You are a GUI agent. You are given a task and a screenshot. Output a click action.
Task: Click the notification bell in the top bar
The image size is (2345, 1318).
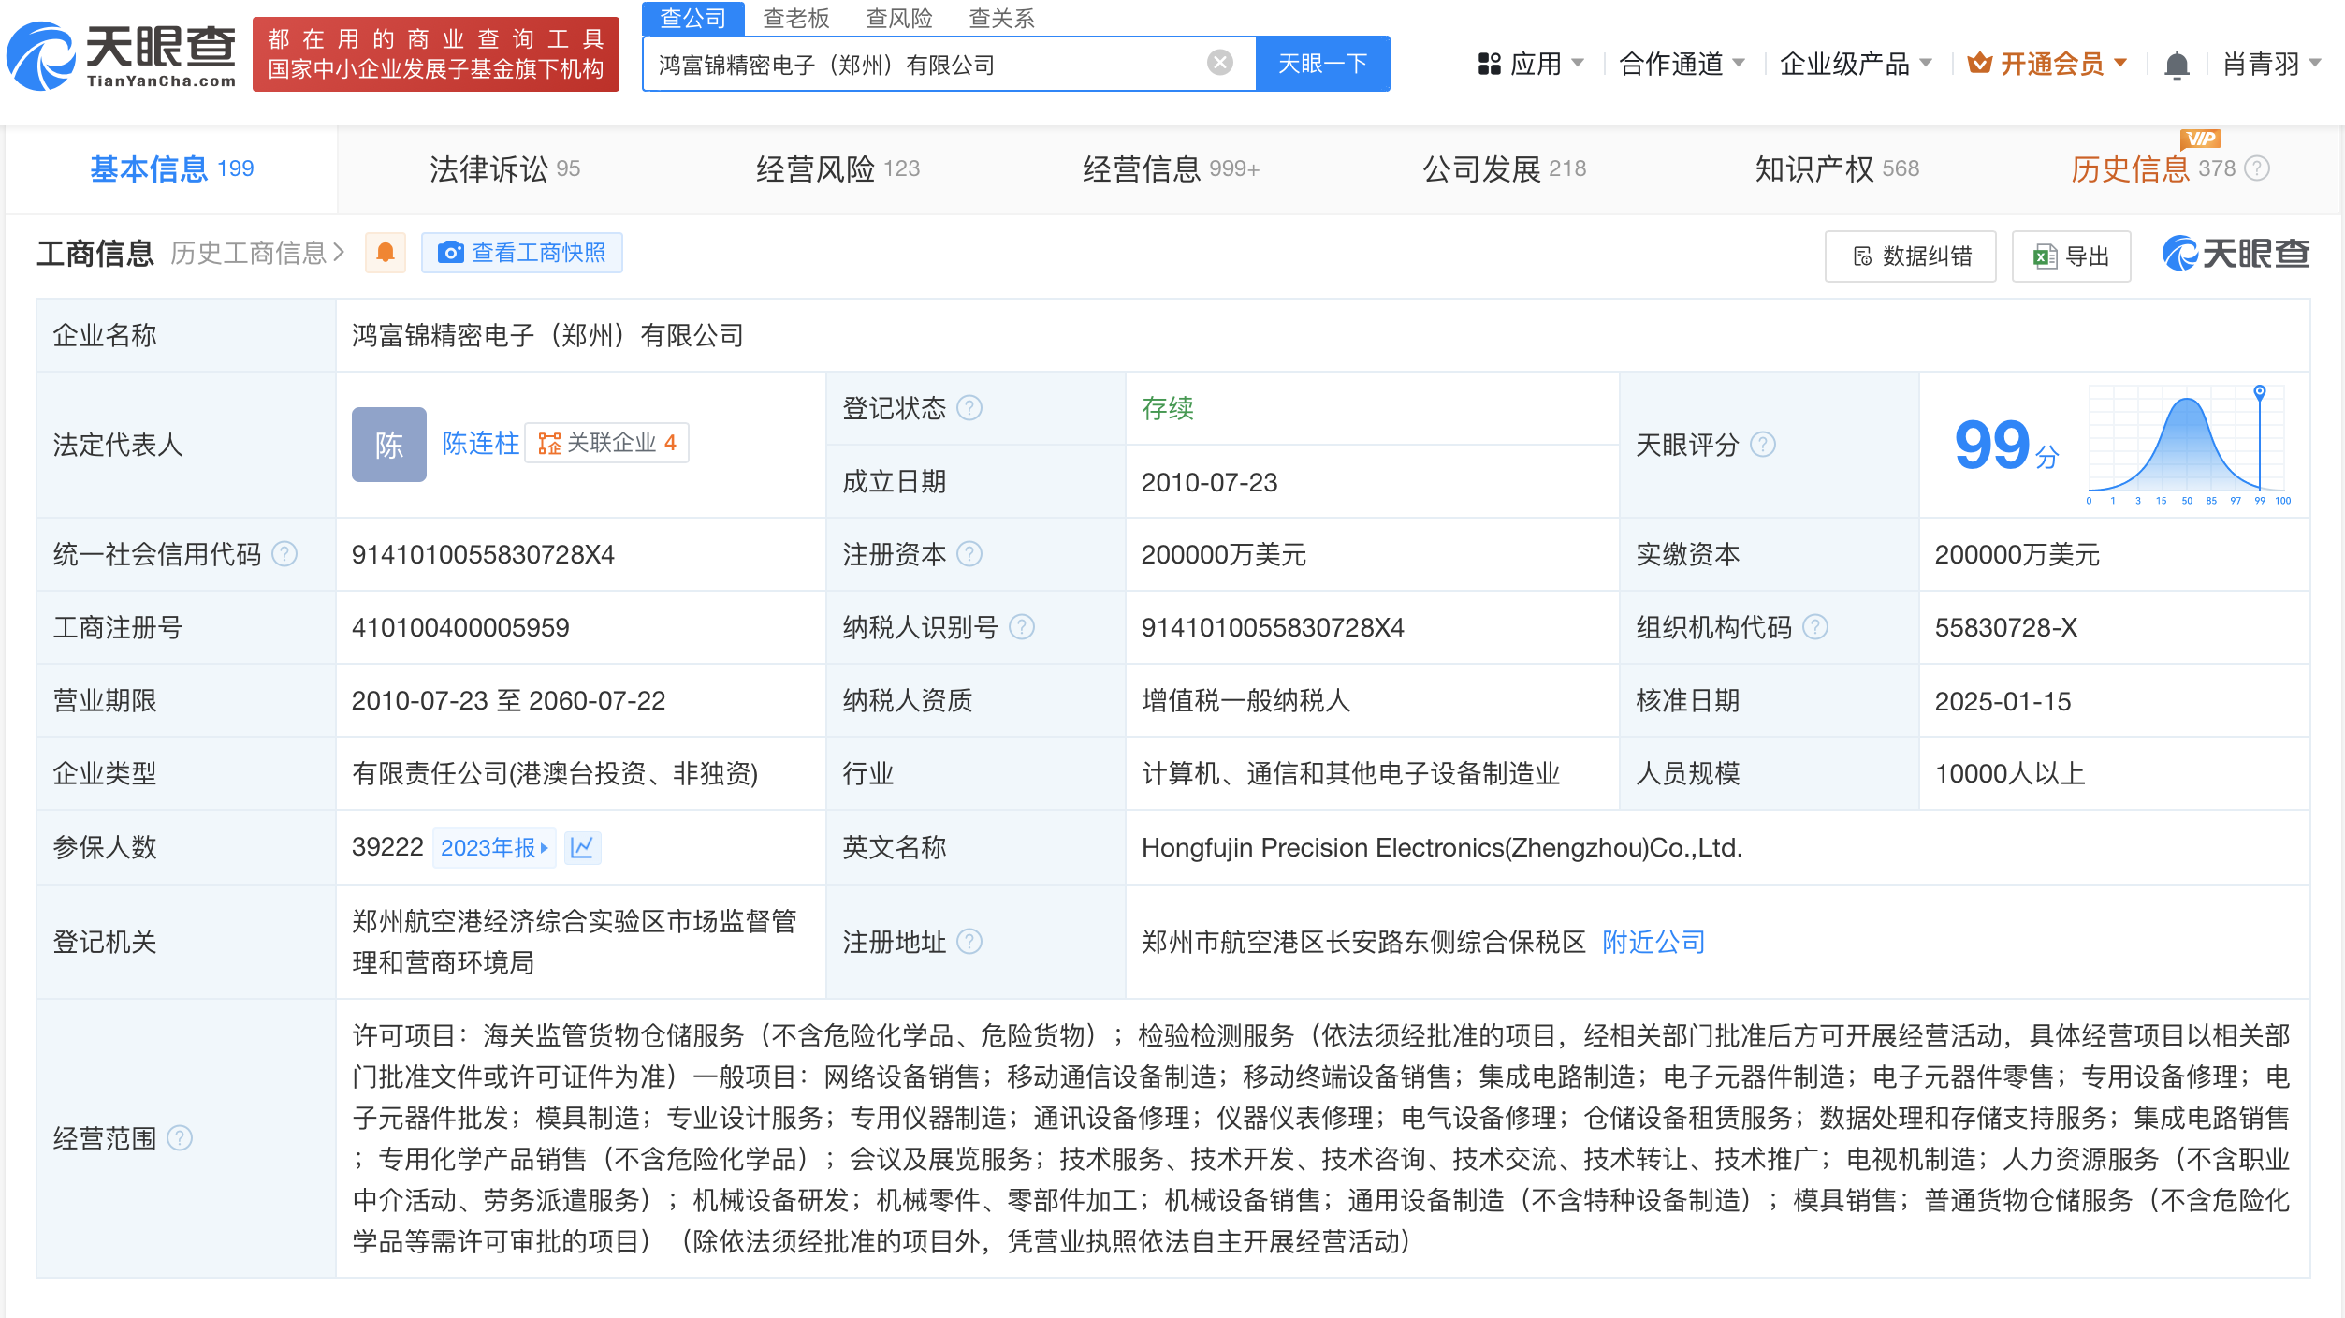(2177, 63)
